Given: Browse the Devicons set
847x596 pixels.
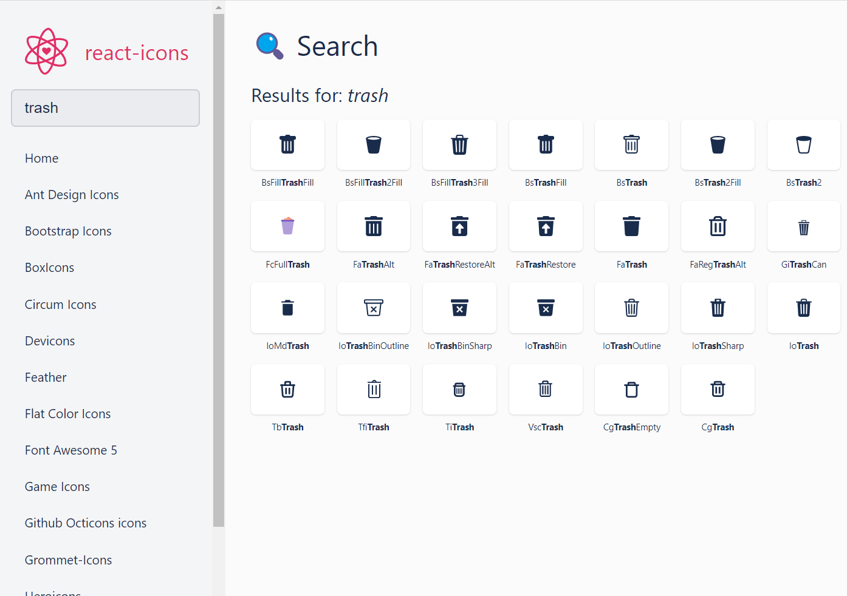Looking at the screenshot, I should click(50, 341).
